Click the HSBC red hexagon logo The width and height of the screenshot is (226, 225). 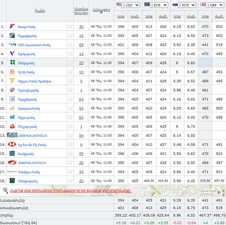pos(12,144)
